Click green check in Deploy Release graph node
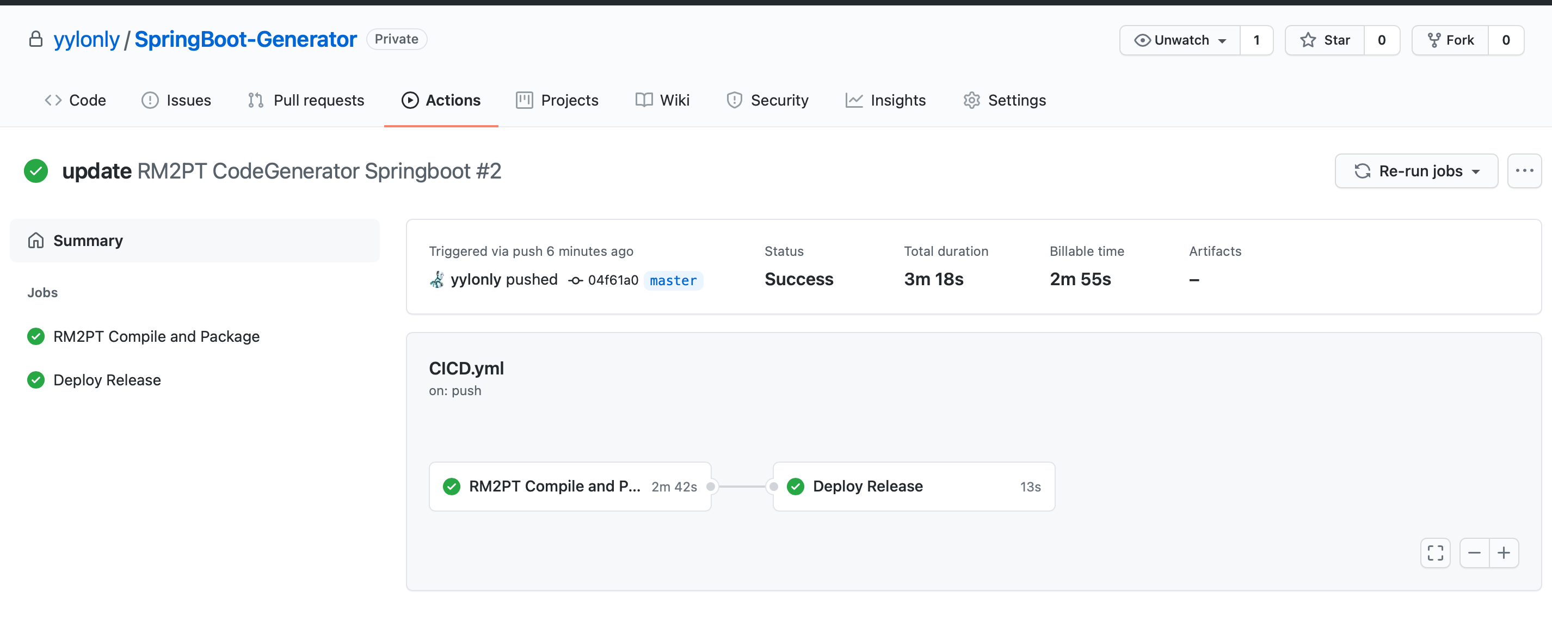The height and width of the screenshot is (627, 1552). point(795,487)
